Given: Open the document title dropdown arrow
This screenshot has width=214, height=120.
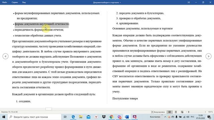Looking at the screenshot, I should [x=120, y=2].
